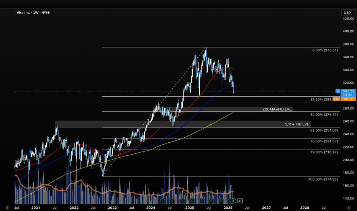Click the blue 307.22 current price label
Image resolution: width=357 pixels, height=211 pixels.
349,91
